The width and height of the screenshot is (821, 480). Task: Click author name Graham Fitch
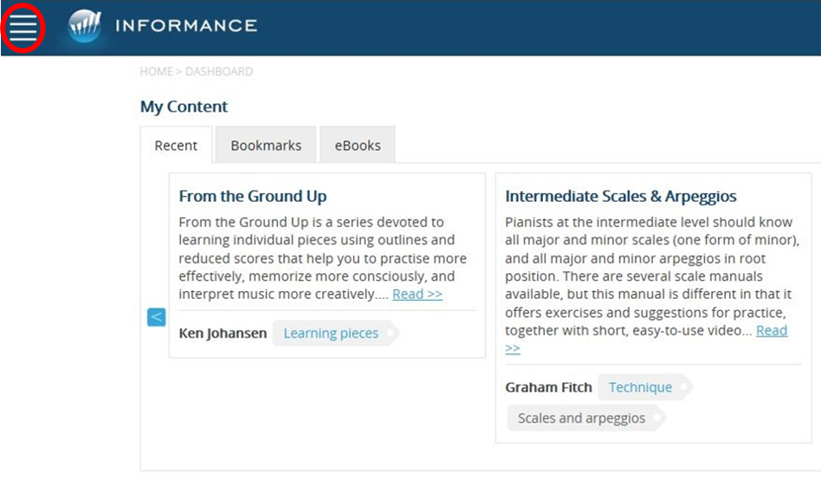[x=548, y=387]
